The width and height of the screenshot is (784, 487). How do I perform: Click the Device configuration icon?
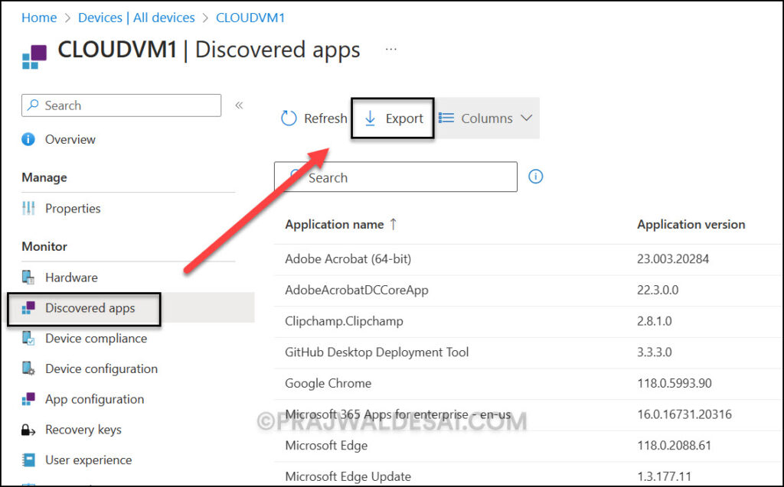click(x=28, y=368)
